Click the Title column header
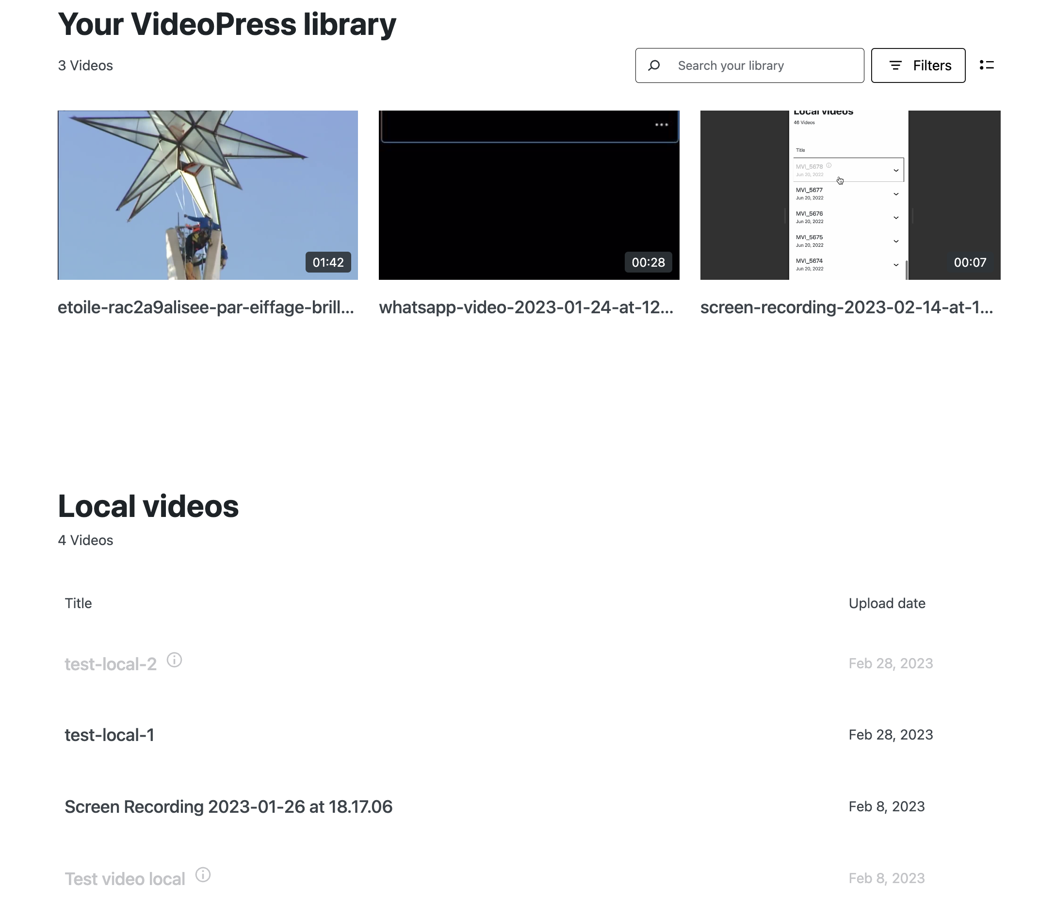1039x902 pixels. (79, 603)
